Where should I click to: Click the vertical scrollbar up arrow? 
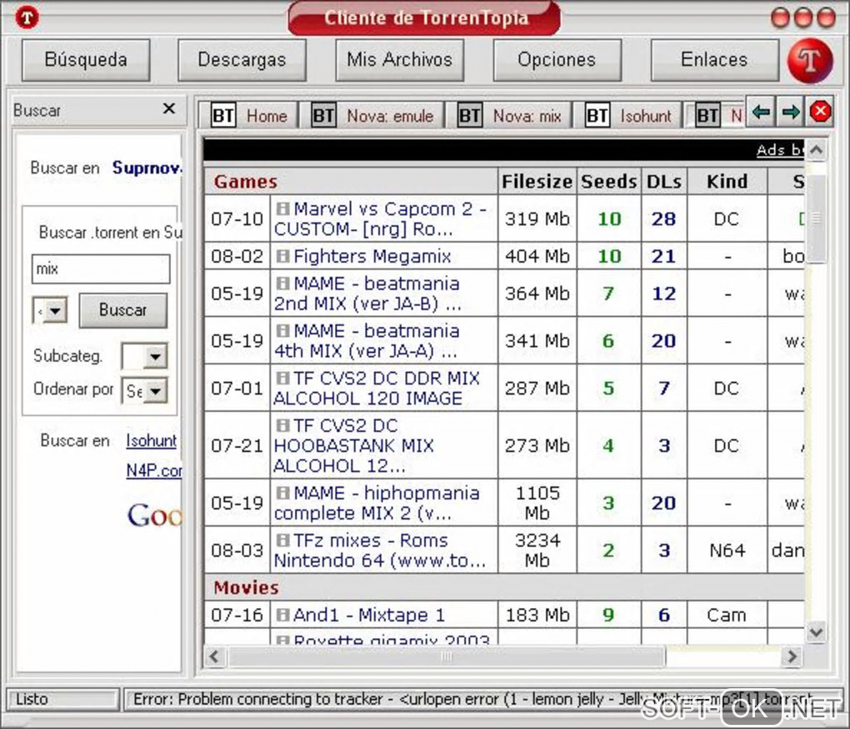(817, 150)
